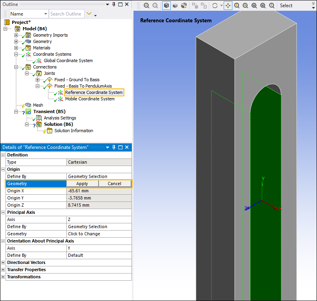Apply the geometry selection
The height and width of the screenshot is (301, 317).
[82, 184]
